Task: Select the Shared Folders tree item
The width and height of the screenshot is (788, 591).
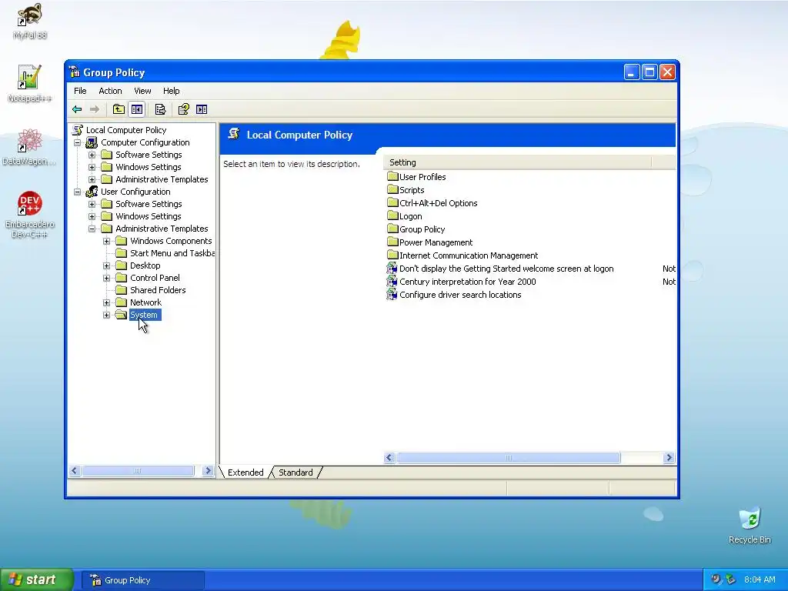Action: point(157,290)
